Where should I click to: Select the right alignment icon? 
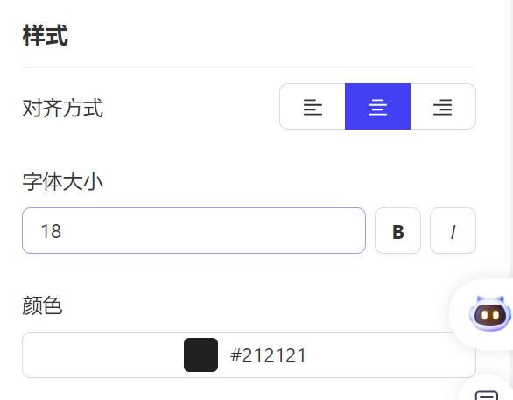tap(443, 107)
